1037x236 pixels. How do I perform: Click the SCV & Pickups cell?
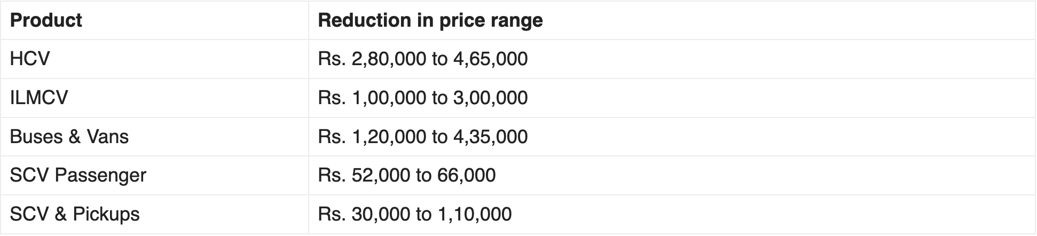coord(74,214)
